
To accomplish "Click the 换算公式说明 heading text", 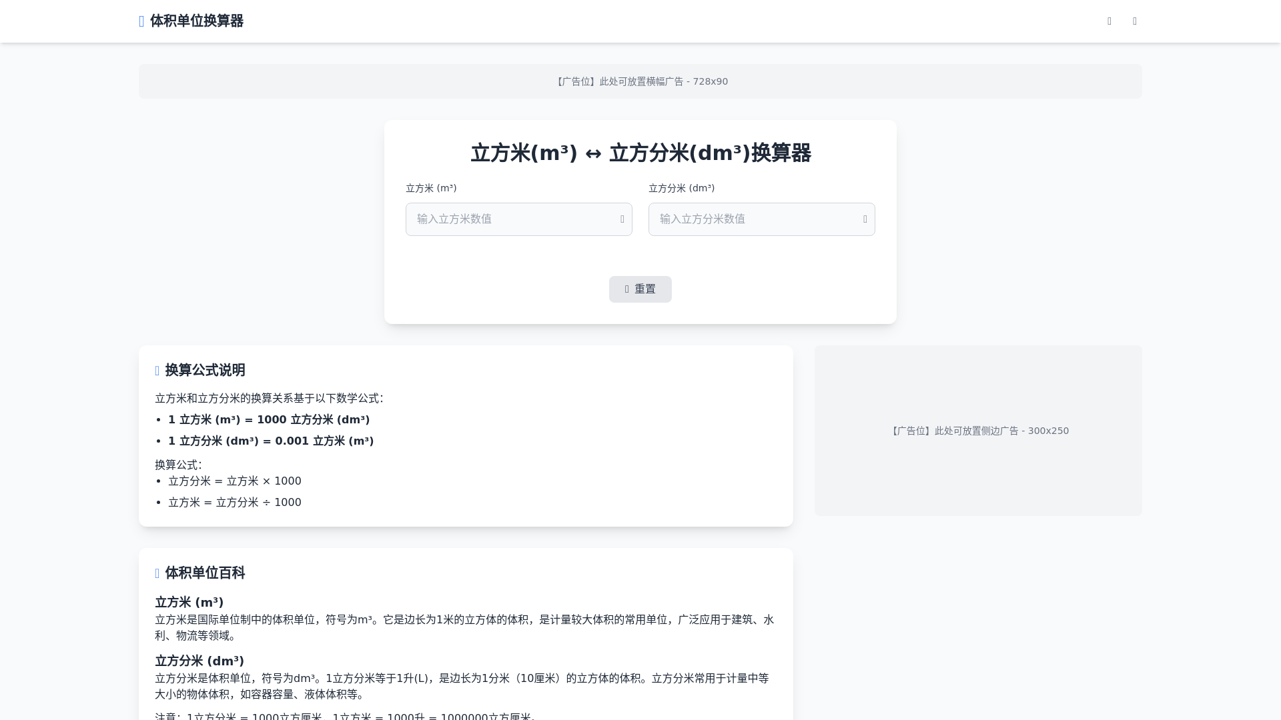I will tap(205, 371).
